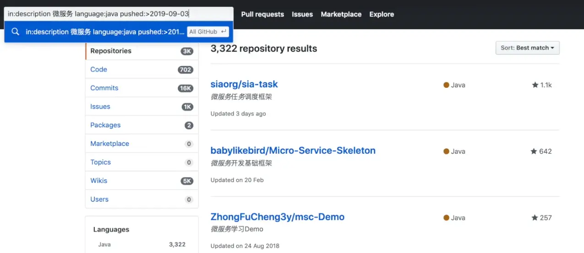Image resolution: width=584 pixels, height=253 pixels.
Task: Click the 1.1k stars count
Action: pos(546,85)
